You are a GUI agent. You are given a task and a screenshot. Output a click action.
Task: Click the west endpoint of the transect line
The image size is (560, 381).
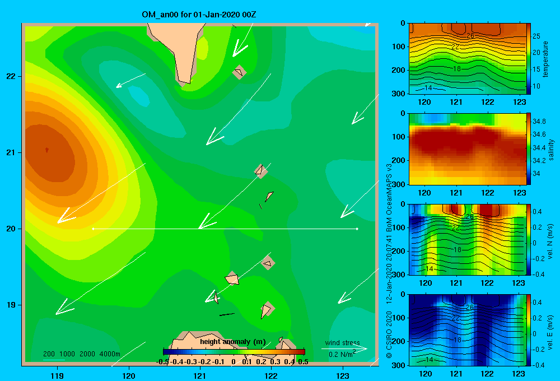pos(93,229)
